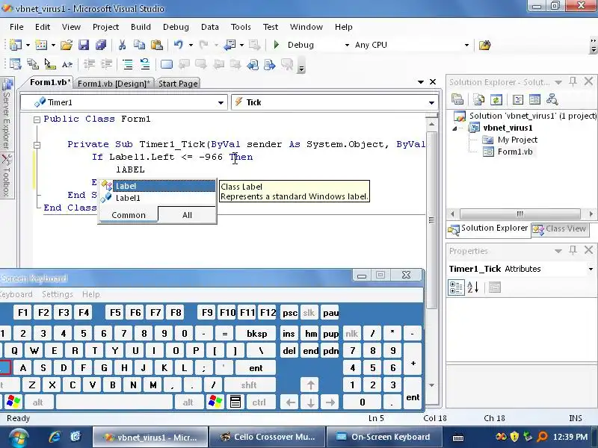This screenshot has width=598, height=448.
Task: Click View Designer icon in Solution Explorer
Action: pos(534,100)
